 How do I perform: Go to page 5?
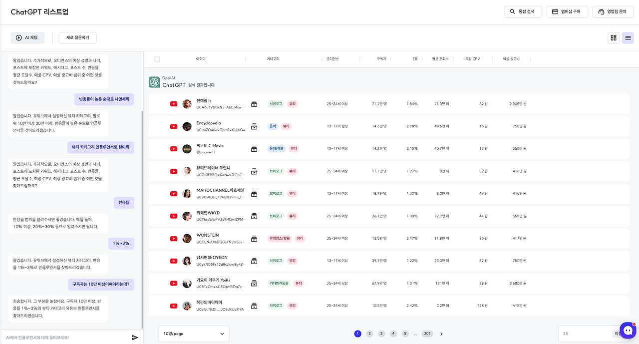[x=405, y=334]
